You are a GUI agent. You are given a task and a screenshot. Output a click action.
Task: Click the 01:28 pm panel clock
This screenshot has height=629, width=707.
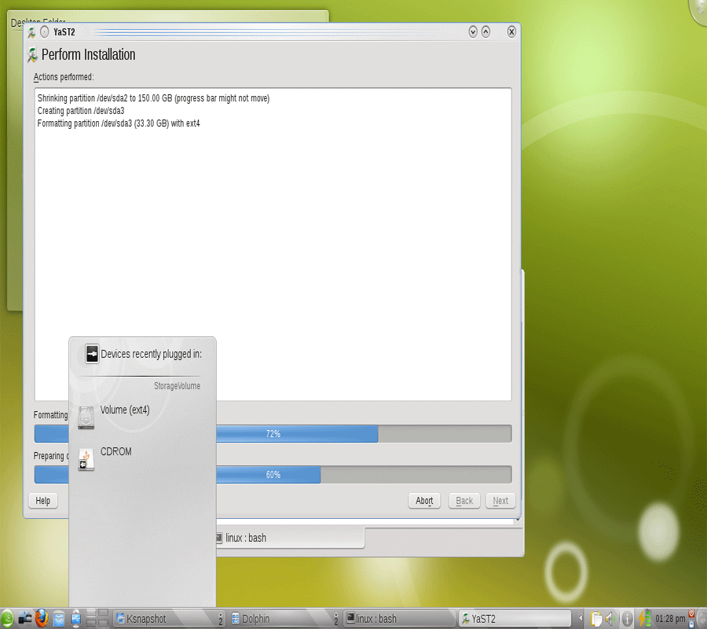pos(670,619)
